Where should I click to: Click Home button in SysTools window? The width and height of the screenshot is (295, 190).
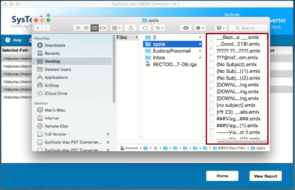[x=222, y=176]
